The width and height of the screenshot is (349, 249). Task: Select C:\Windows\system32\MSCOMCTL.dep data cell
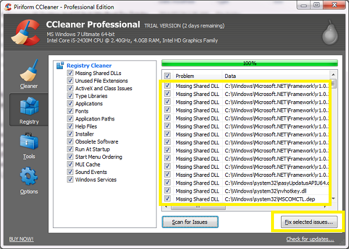[x=270, y=199]
